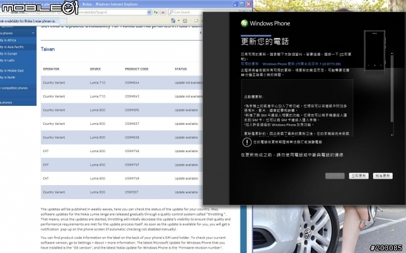
Task: Click the Feeds icon in Internet Explorer toolbar
Action: (185, 21)
